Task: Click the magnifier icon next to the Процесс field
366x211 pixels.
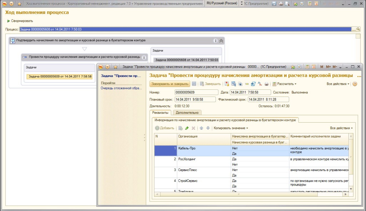Action: click(358, 29)
